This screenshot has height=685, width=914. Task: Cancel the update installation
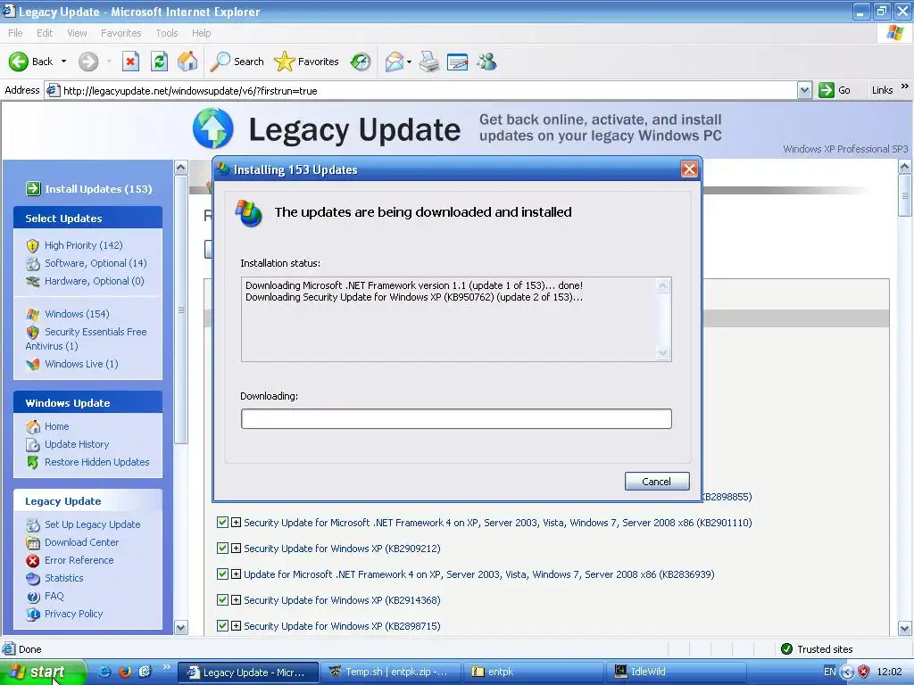pos(657,481)
